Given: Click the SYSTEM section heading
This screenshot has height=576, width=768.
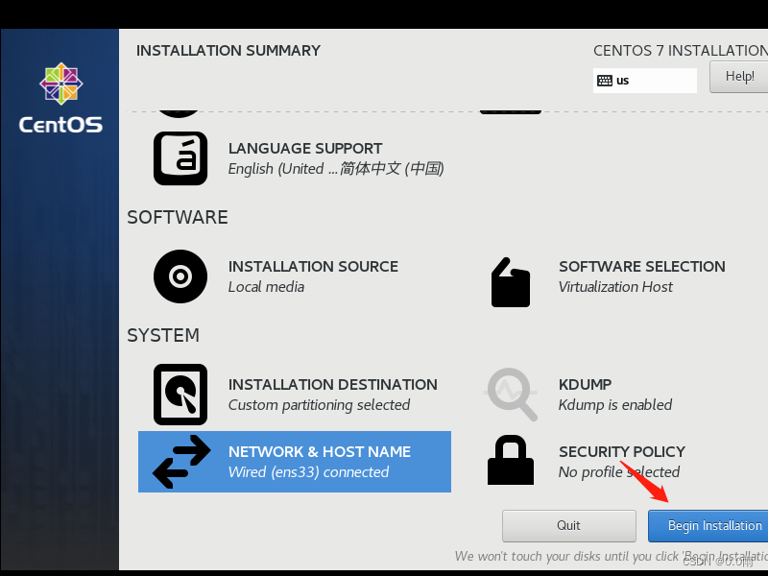Looking at the screenshot, I should pyautogui.click(x=163, y=335).
